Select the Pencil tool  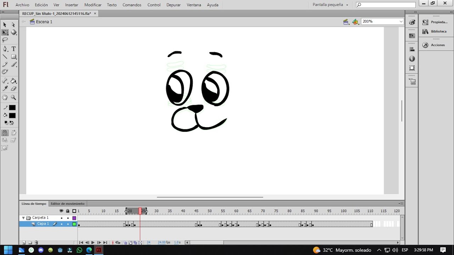[5, 64]
